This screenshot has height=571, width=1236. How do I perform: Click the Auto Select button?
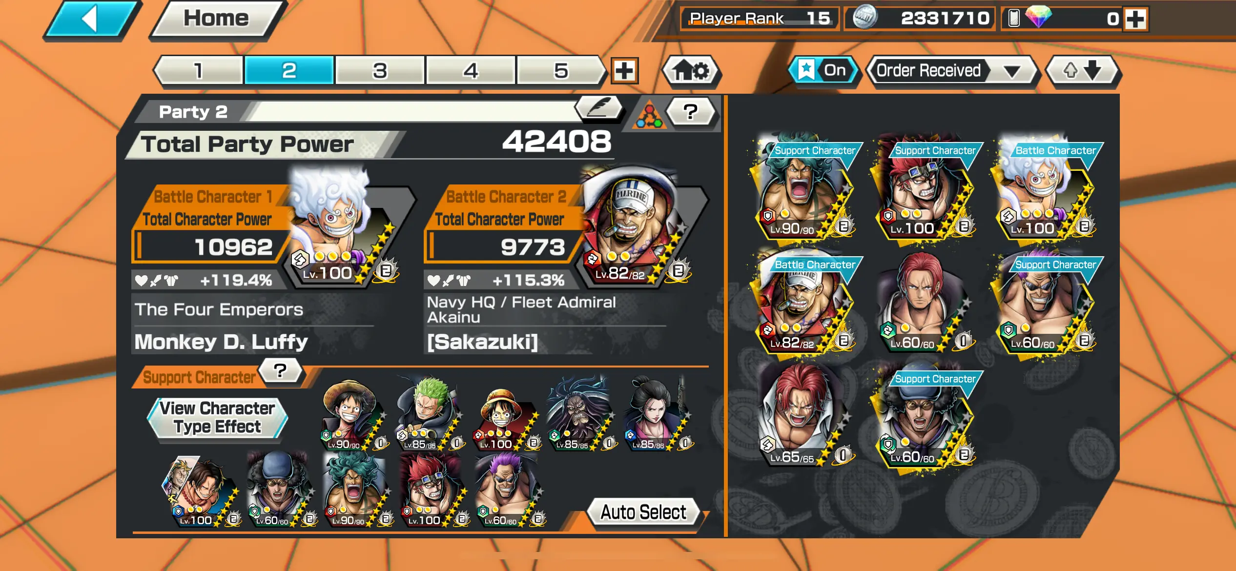coord(643,512)
